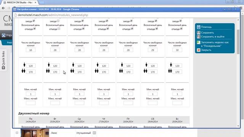The width and height of the screenshot is (244, 137).
Task: Edit Monday two-person price 170
Action: [x=30, y=72]
